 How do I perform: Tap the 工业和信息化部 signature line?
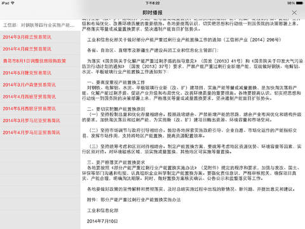103,211
